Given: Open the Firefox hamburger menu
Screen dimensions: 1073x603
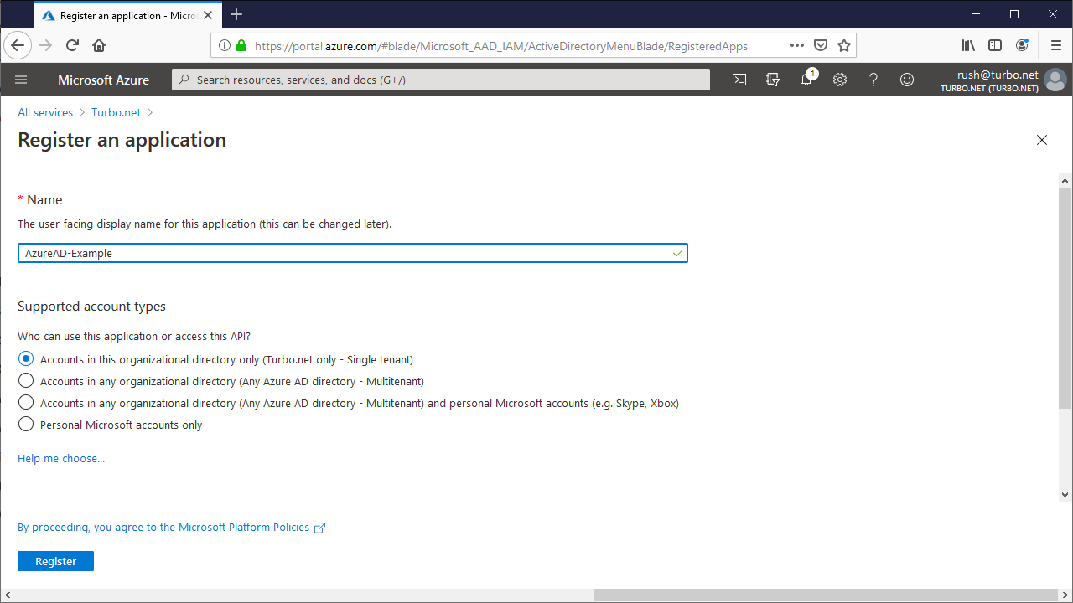Looking at the screenshot, I should [1055, 45].
